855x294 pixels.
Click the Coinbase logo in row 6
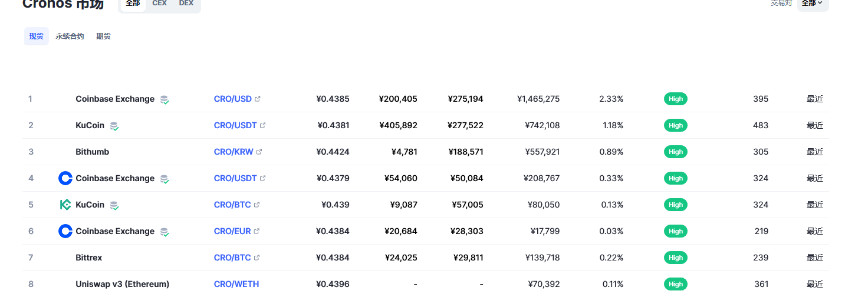[65, 231]
